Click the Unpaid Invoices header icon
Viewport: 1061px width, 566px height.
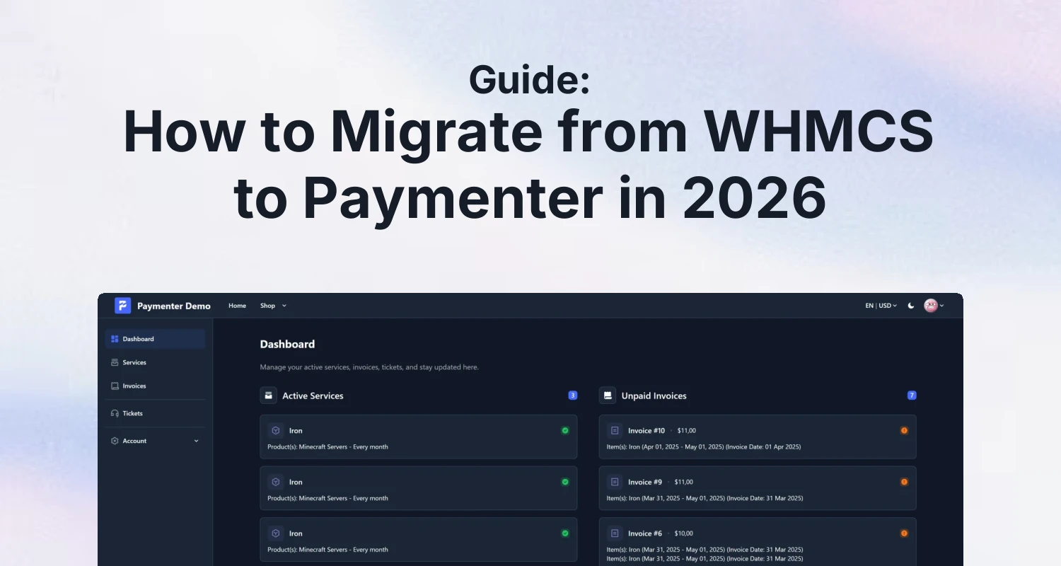click(608, 395)
